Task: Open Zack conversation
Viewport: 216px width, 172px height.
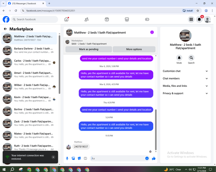Action: [29, 123]
